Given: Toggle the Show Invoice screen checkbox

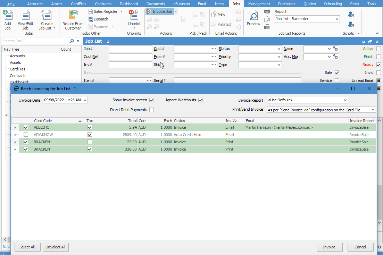Looking at the screenshot, I should tap(151, 100).
